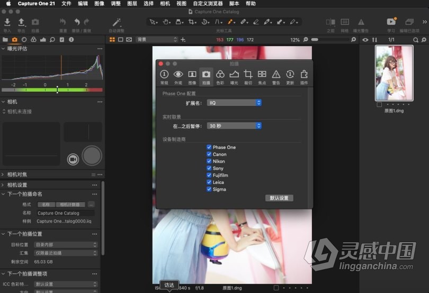Open the 文件 menu
This screenshot has height=293, width=429.
(66, 4)
